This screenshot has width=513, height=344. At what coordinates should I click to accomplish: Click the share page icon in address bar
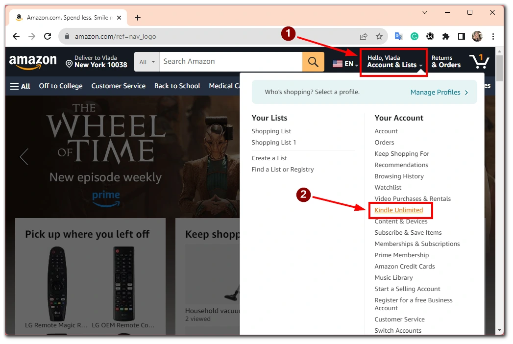[x=364, y=36]
